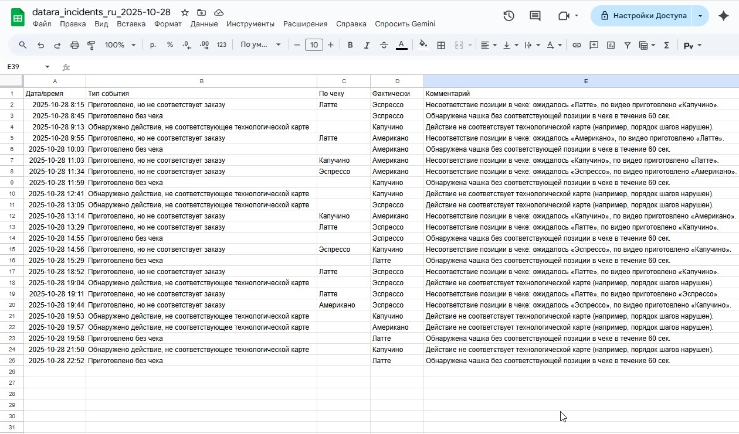Insert a chart using the toolbar icon
This screenshot has height=434, width=739.
611,45
